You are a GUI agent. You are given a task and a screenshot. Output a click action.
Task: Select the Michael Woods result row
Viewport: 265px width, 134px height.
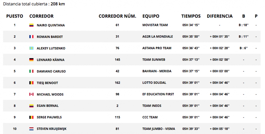(132, 94)
